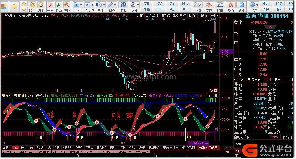The image size is (296, 159).
Task: Expand the 周期 period dropdown arrow
Action: click(x=104, y=5)
